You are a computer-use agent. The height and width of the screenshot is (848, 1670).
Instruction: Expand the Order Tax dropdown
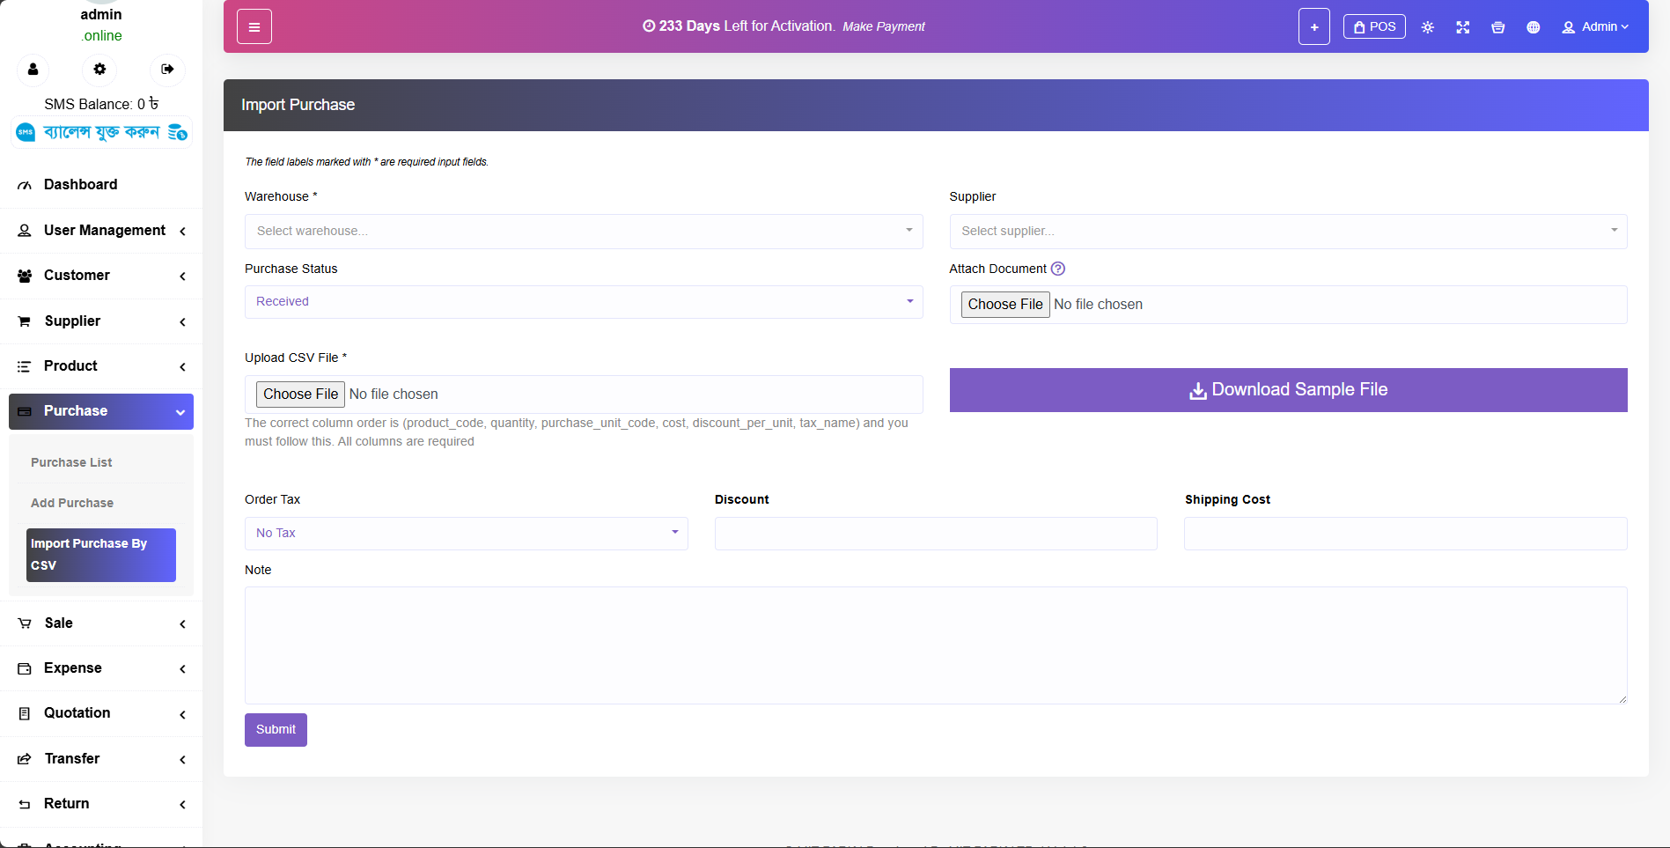tap(466, 533)
